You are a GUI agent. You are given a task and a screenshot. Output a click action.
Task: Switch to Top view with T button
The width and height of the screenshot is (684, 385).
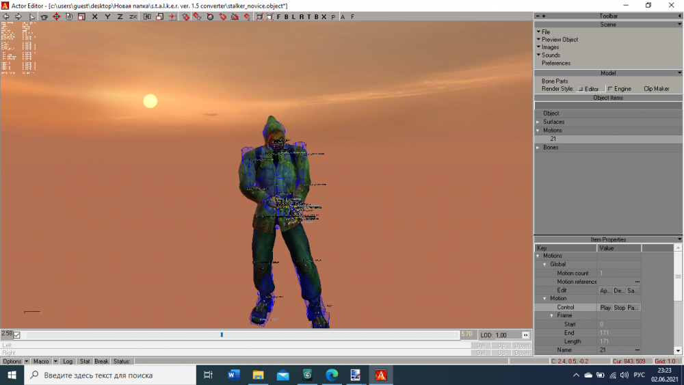[x=309, y=16]
